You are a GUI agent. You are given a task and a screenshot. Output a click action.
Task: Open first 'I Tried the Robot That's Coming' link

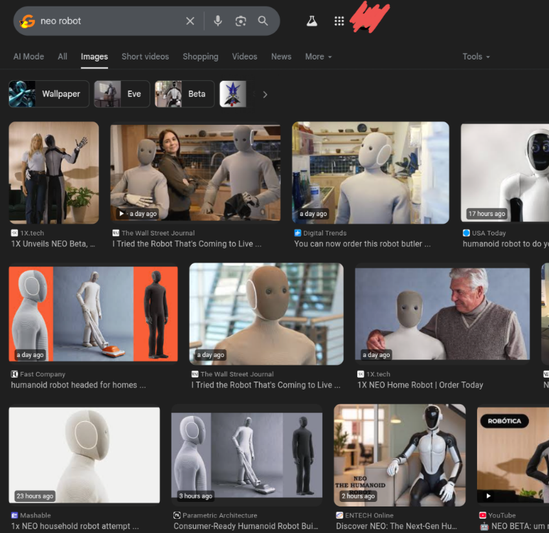coord(187,244)
